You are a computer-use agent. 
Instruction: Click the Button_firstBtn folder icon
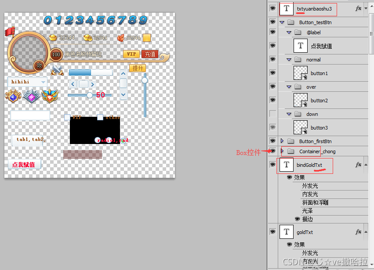tap(291, 141)
